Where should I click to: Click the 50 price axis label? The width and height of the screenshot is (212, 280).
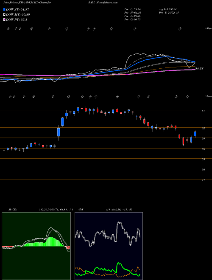pos(203,170)
